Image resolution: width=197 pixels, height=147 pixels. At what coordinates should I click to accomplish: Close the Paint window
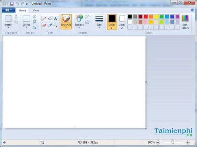[190, 3]
